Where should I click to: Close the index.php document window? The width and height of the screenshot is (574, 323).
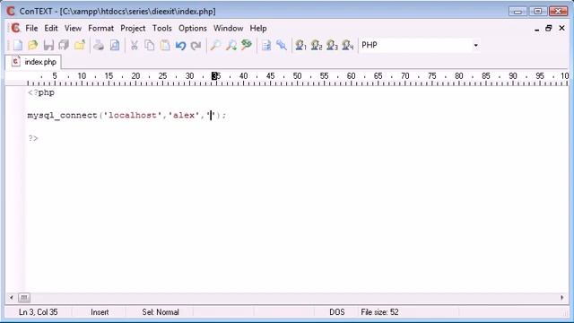pos(562,28)
